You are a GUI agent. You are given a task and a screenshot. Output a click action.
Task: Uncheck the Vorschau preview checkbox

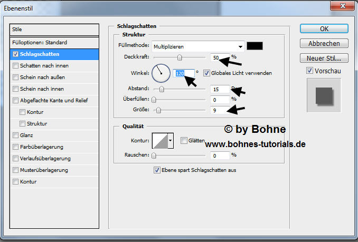point(309,71)
